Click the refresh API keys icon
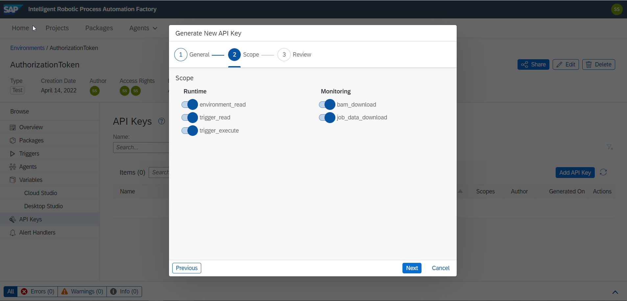Viewport: 627px width, 301px height. click(x=603, y=172)
